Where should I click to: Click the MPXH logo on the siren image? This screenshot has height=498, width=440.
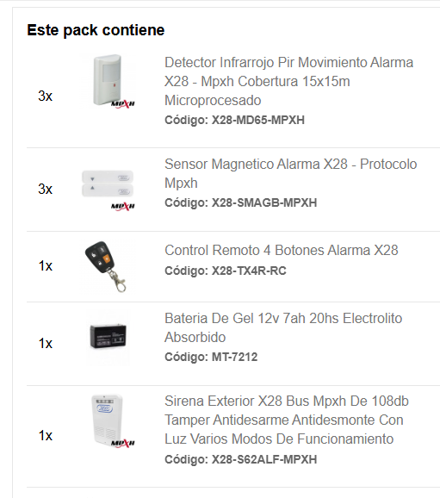click(x=123, y=443)
